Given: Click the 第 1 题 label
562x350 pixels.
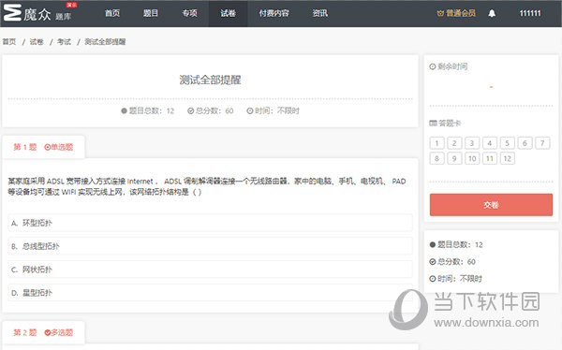Looking at the screenshot, I should tap(25, 147).
